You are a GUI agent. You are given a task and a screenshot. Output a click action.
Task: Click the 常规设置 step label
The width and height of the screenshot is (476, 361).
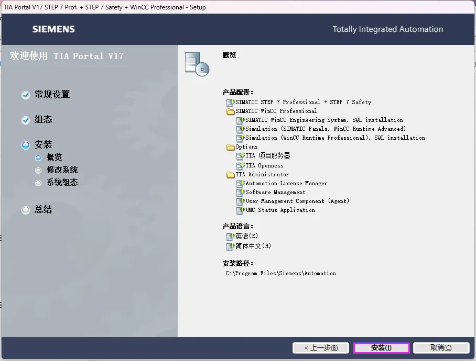[52, 95]
